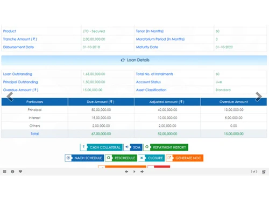Click the Account Status value Live
Image resolution: width=269 pixels, height=201 pixels.
pyautogui.click(x=218, y=82)
